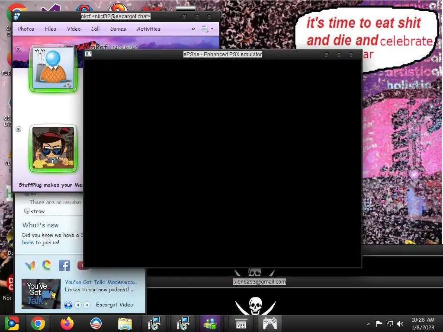
Task: Go to next Escargot Video item
Action: 87,305
